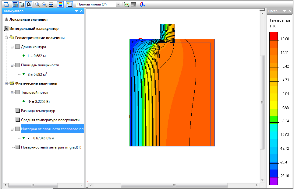This screenshot has height=189, width=294.
Task: Click the blue-red curve icon in toolbar
Action: click(x=142, y=5)
